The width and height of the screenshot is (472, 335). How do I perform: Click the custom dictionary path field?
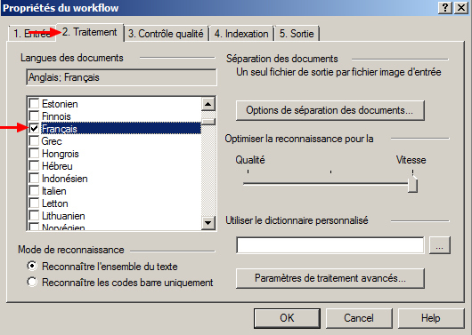(330, 245)
